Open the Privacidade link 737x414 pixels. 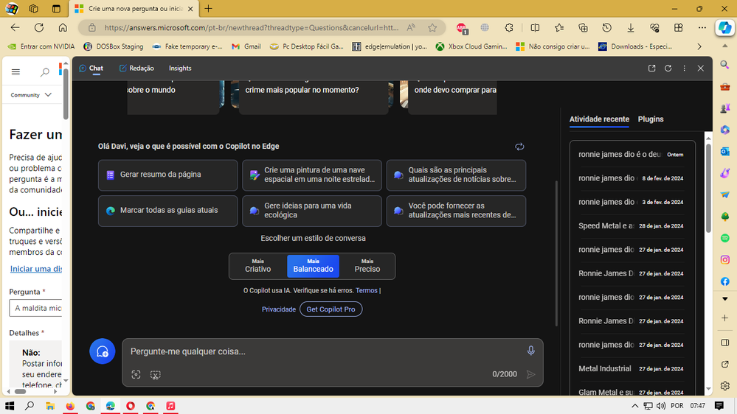pos(279,309)
